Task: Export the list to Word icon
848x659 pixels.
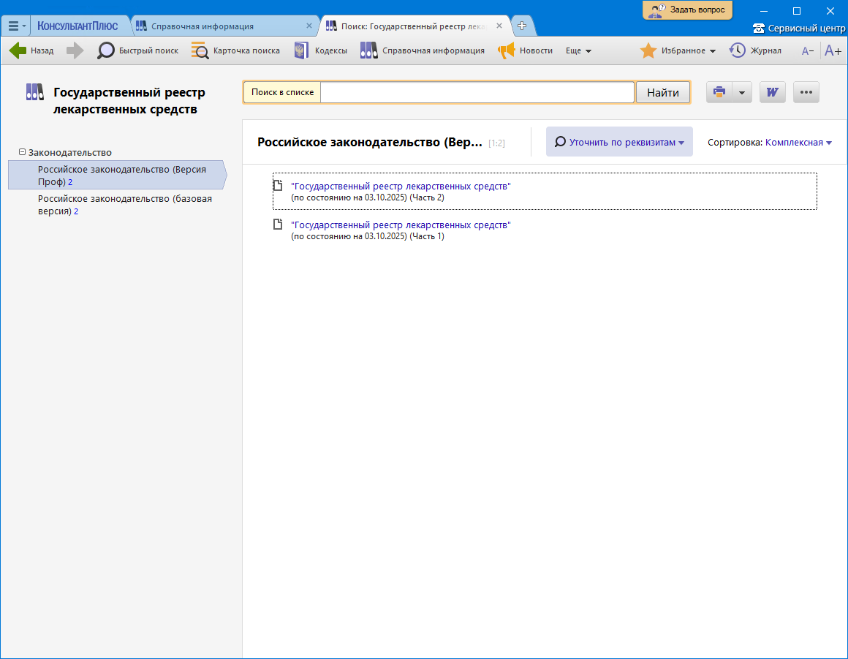Action: click(772, 92)
